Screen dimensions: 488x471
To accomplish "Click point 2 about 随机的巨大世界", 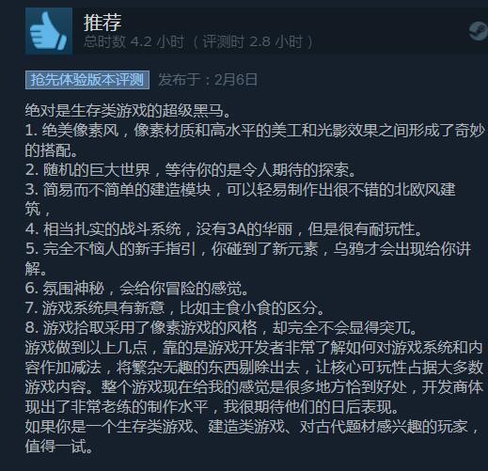I will click(x=191, y=170).
